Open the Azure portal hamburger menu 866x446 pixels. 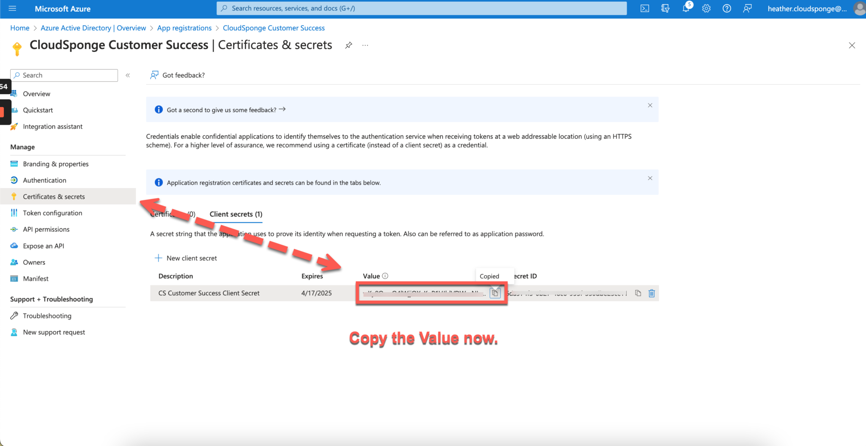tap(12, 8)
